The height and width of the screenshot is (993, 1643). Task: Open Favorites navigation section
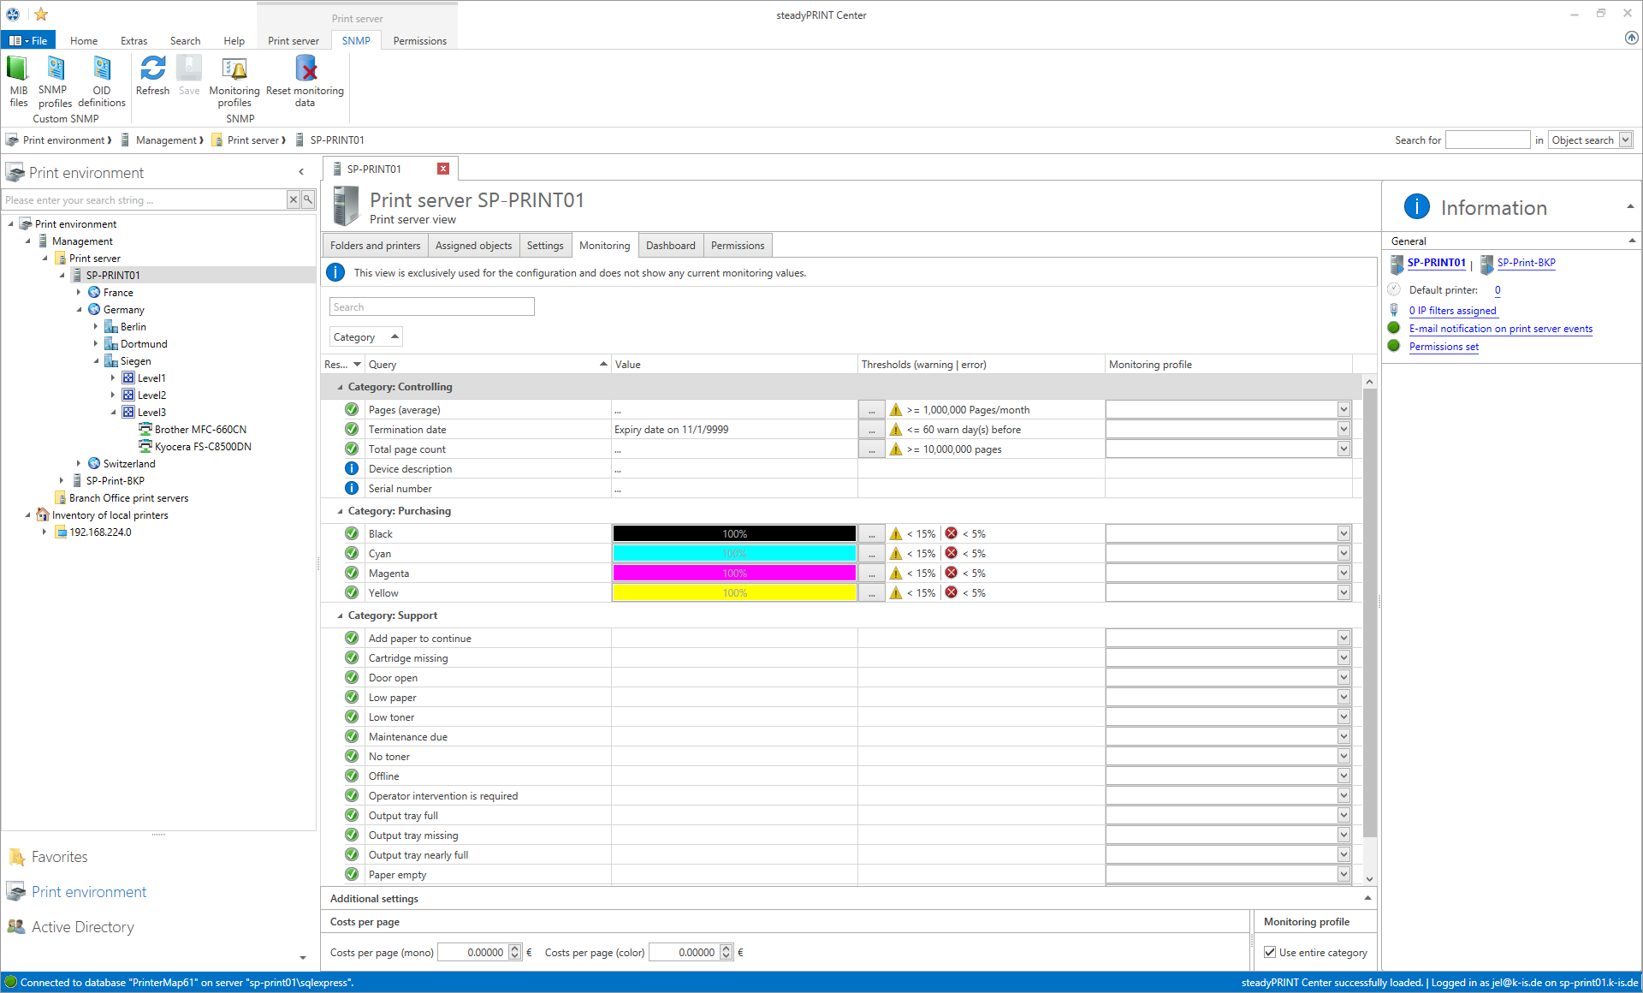(x=59, y=857)
